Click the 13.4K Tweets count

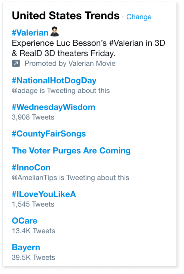[33, 231]
